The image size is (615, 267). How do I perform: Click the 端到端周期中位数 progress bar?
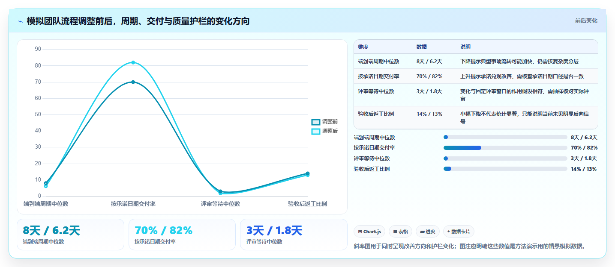coord(505,137)
